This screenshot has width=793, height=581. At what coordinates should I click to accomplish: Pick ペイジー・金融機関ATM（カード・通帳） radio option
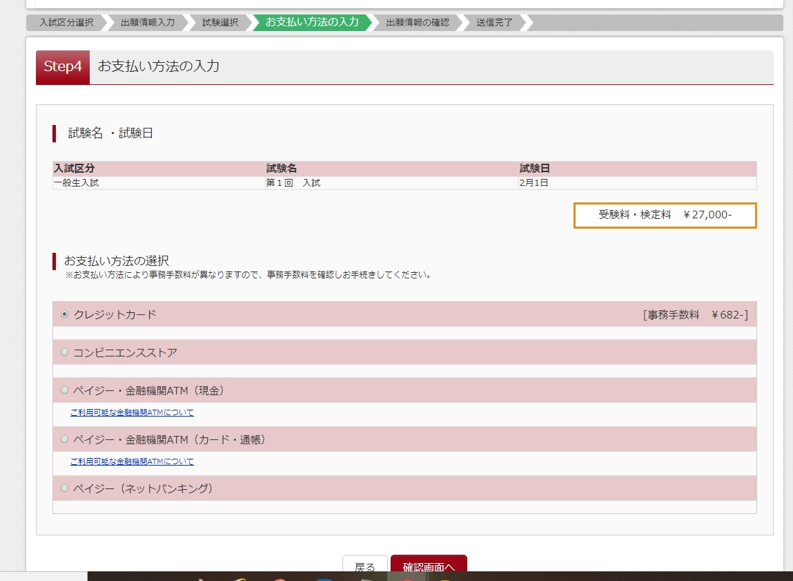(64, 439)
